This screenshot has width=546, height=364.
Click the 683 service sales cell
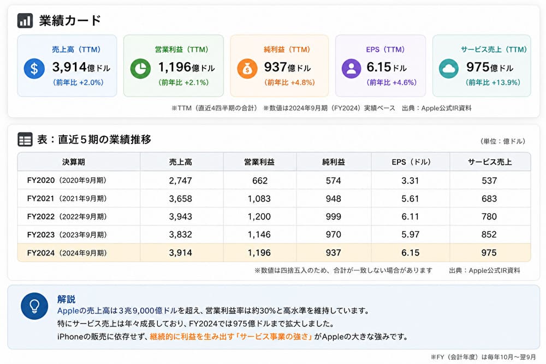[x=489, y=199]
